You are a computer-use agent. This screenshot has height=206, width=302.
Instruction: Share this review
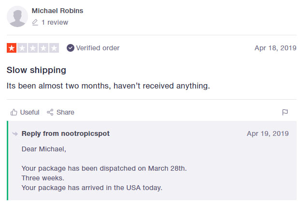(x=60, y=112)
